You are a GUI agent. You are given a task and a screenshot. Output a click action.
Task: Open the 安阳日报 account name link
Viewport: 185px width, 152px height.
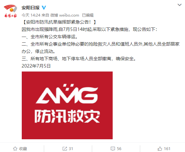pos(30,8)
